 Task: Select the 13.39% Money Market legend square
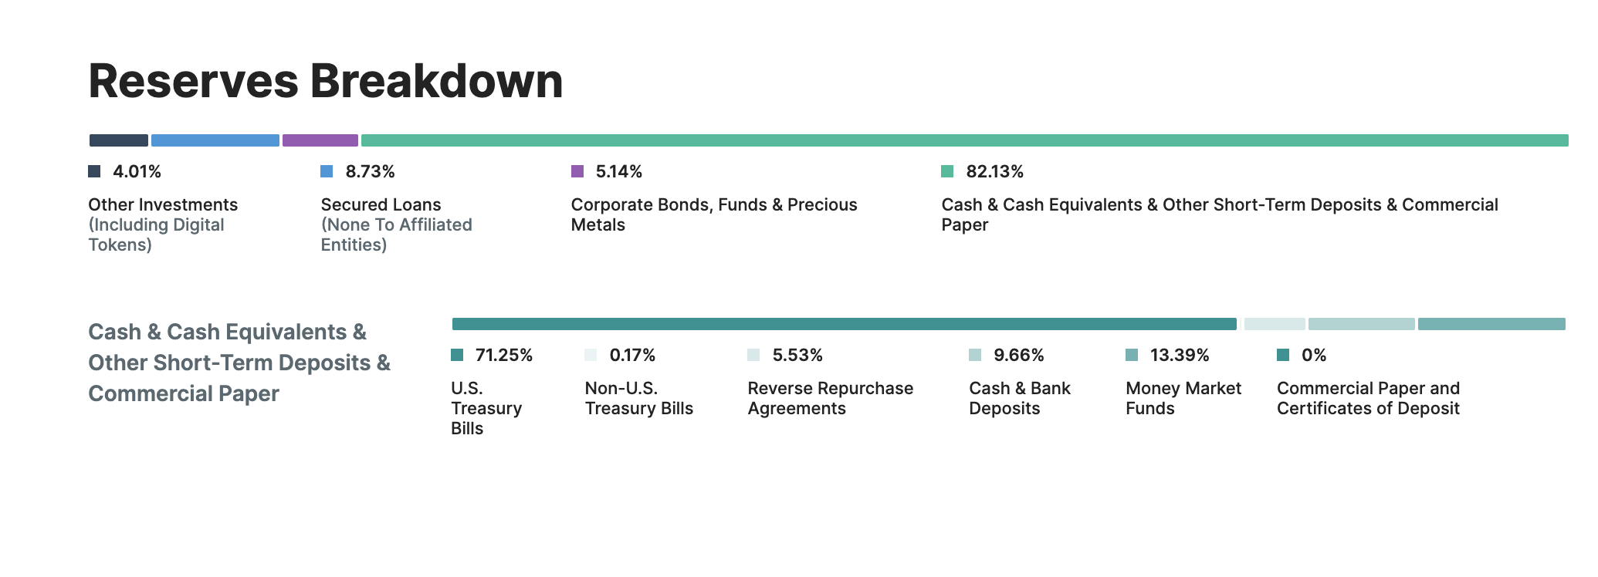1132,355
